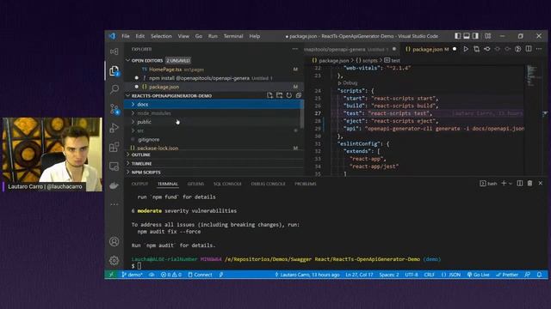
Task: Open the Edit menu
Action: click(140, 36)
